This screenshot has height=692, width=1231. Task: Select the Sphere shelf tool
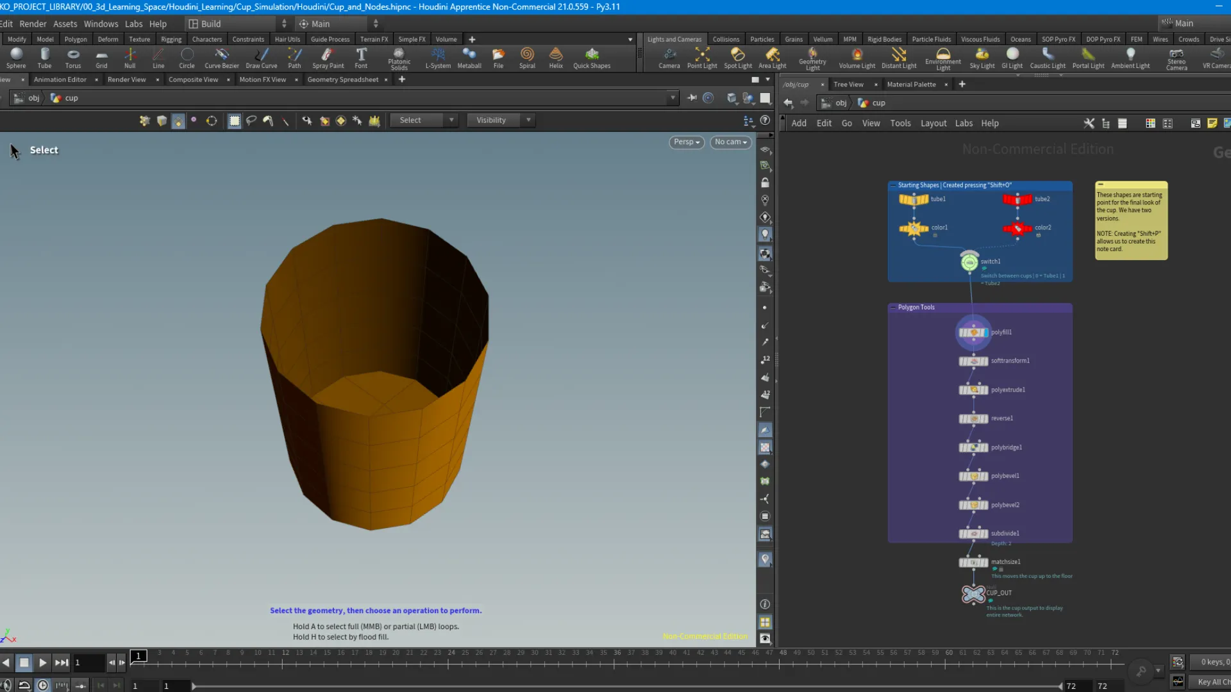pos(15,58)
